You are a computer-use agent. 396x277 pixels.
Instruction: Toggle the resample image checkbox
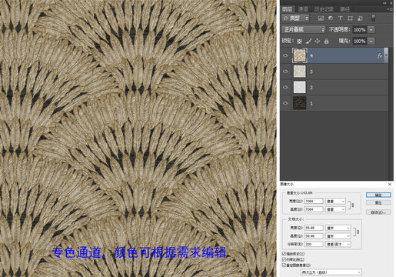point(284,265)
